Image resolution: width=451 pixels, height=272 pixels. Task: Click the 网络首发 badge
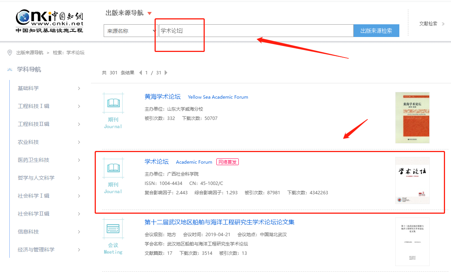(228, 162)
